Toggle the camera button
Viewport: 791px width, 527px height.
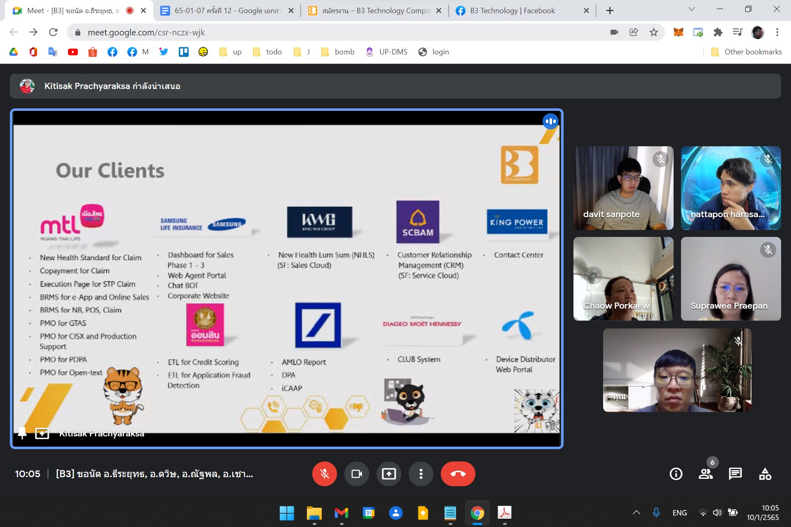click(357, 474)
